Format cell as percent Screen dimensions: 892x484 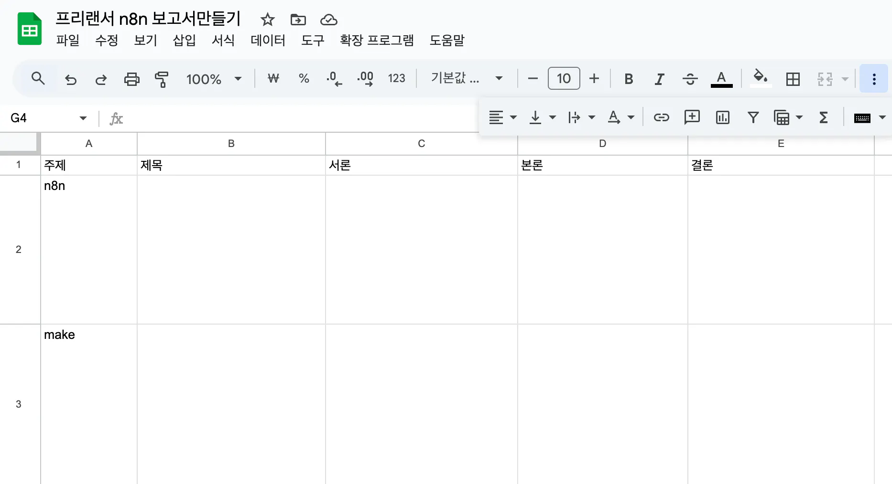point(304,78)
